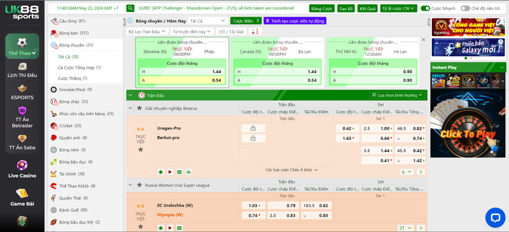The image size is (509, 232).
Task: Click the (13 / 13) Giải button
Action: (x=231, y=32)
